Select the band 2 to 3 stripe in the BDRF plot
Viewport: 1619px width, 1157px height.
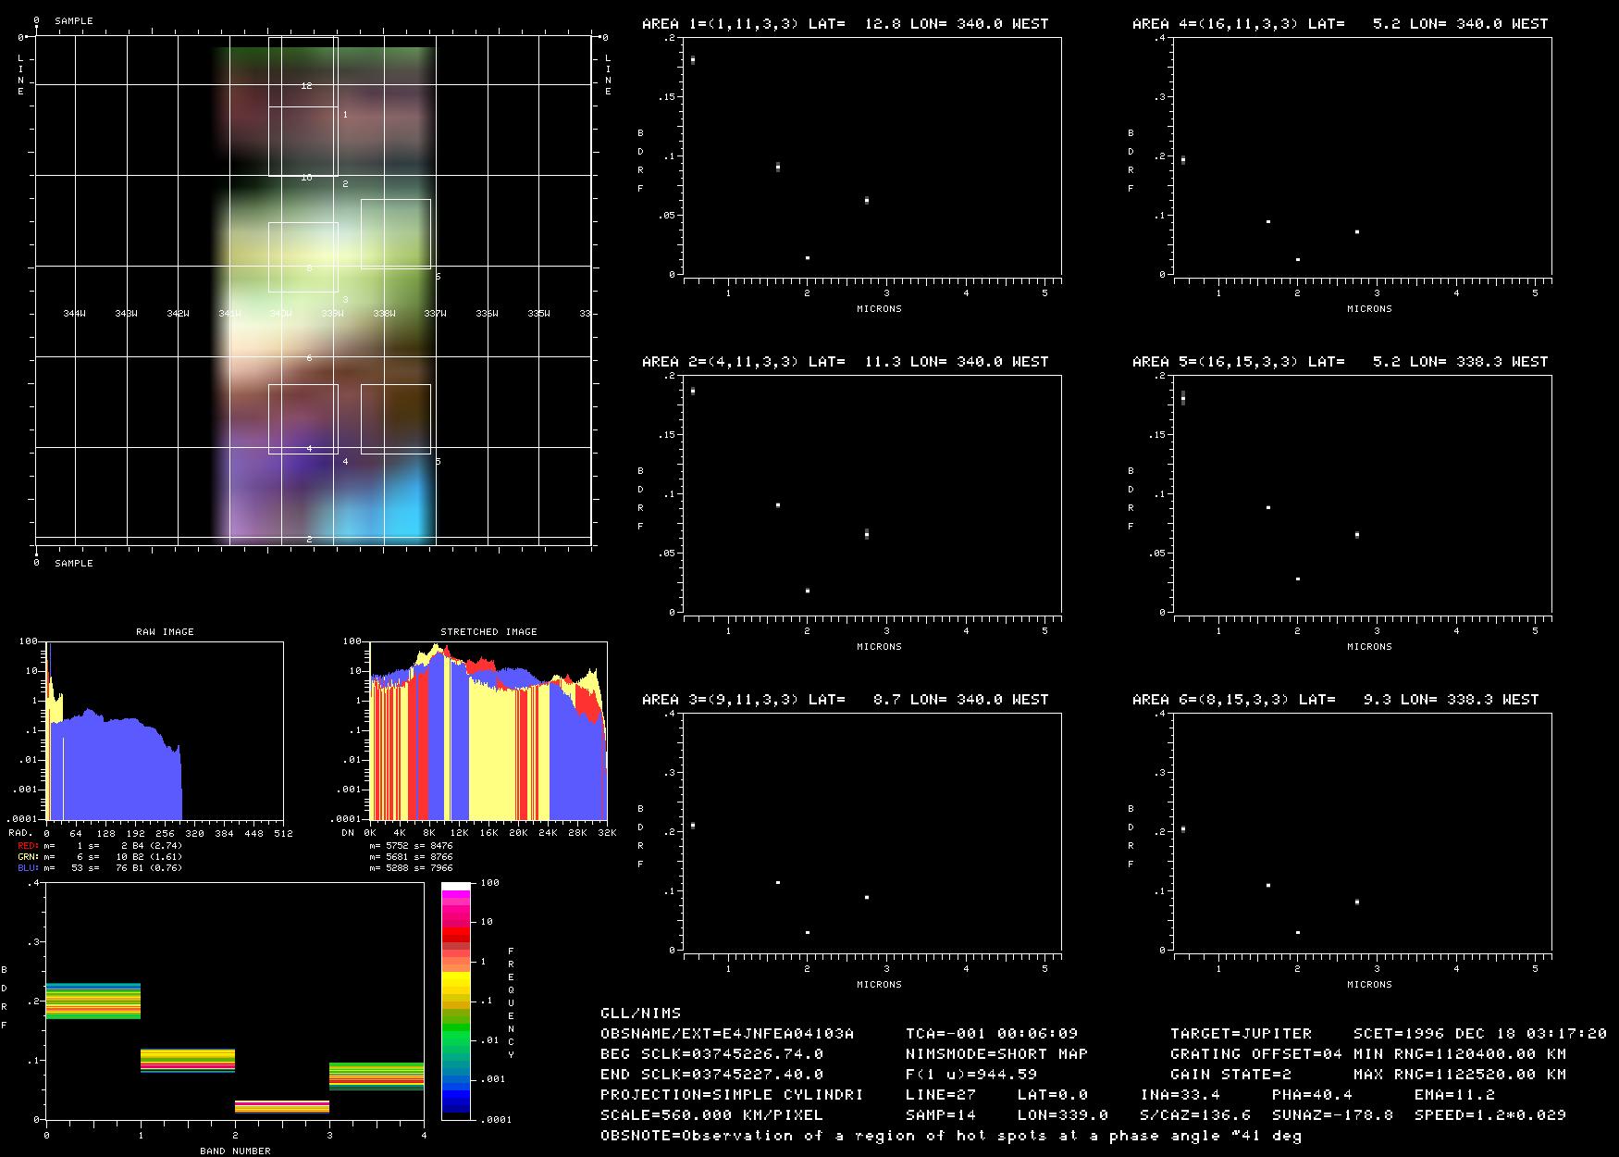[x=282, y=1106]
